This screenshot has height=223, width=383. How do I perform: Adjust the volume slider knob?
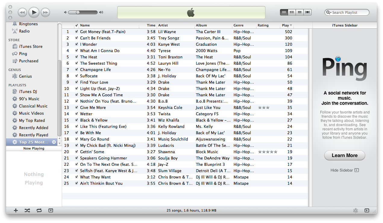[x=78, y=12]
